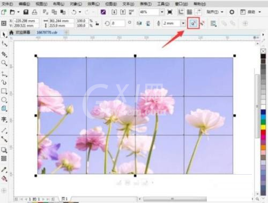Select the Parallel Dimension tool
The width and height of the screenshot is (268, 203).
[x=4, y=130]
